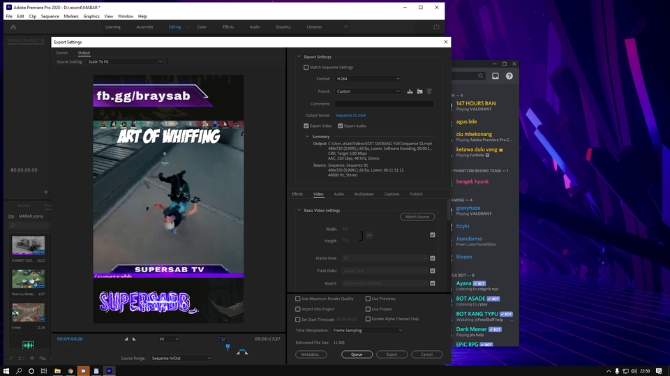Click the Sequence 01.mp4 output name link

click(x=350, y=115)
